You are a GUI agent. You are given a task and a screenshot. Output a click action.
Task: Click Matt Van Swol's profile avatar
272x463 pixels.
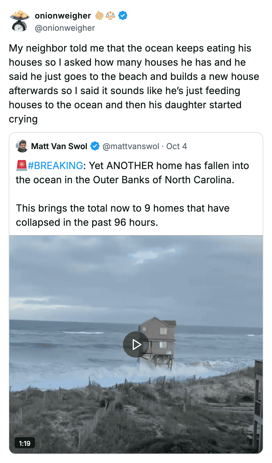(x=22, y=146)
